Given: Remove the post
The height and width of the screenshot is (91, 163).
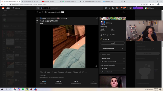Looking at the screenshot, I should coord(69,72).
